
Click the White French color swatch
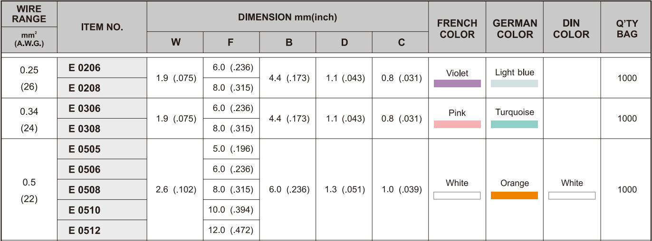coord(457,195)
